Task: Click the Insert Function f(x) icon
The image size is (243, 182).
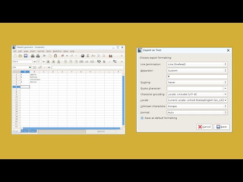Action: [x=93, y=56]
